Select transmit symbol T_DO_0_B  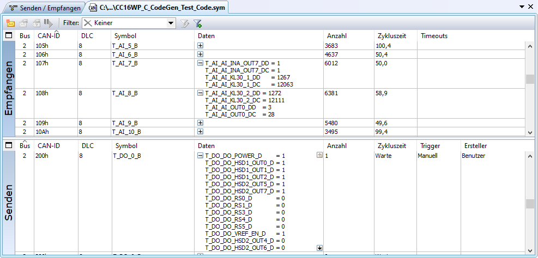pos(127,156)
